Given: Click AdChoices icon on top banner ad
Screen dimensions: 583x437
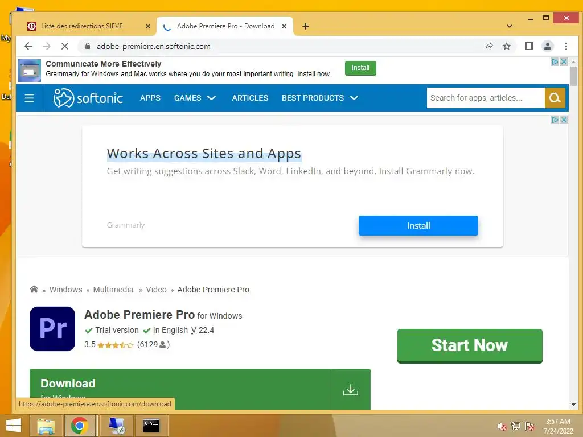Looking at the screenshot, I should (x=555, y=61).
